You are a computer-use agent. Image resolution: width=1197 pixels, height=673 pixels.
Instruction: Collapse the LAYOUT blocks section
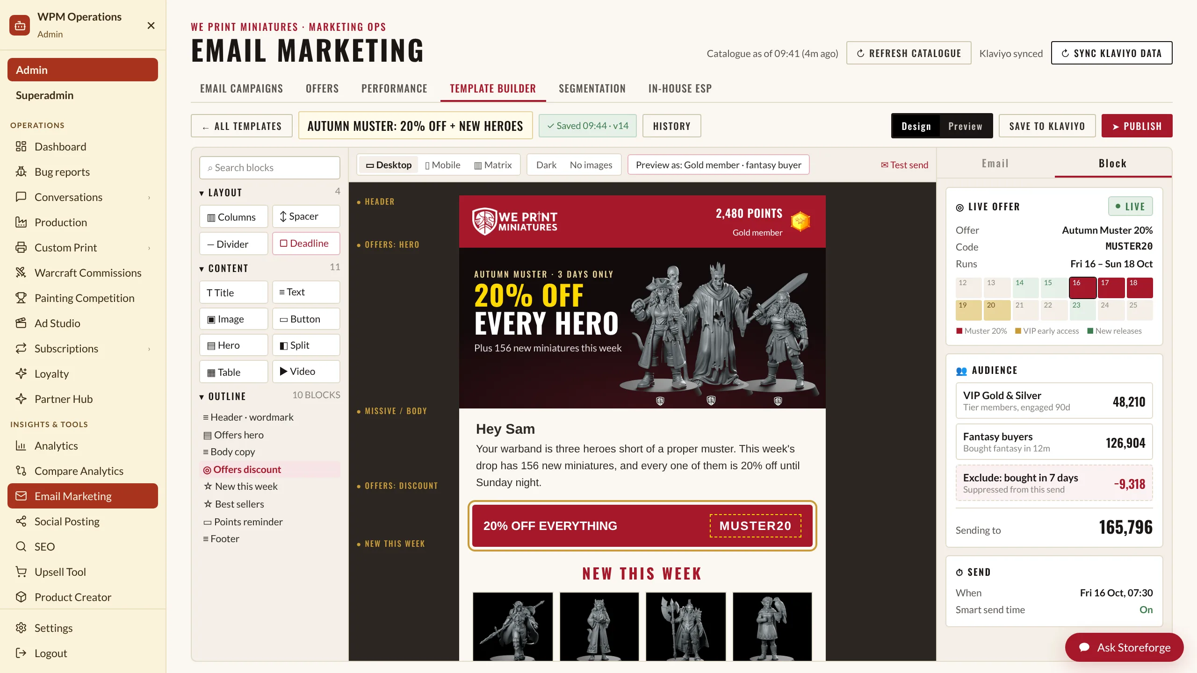coord(202,193)
